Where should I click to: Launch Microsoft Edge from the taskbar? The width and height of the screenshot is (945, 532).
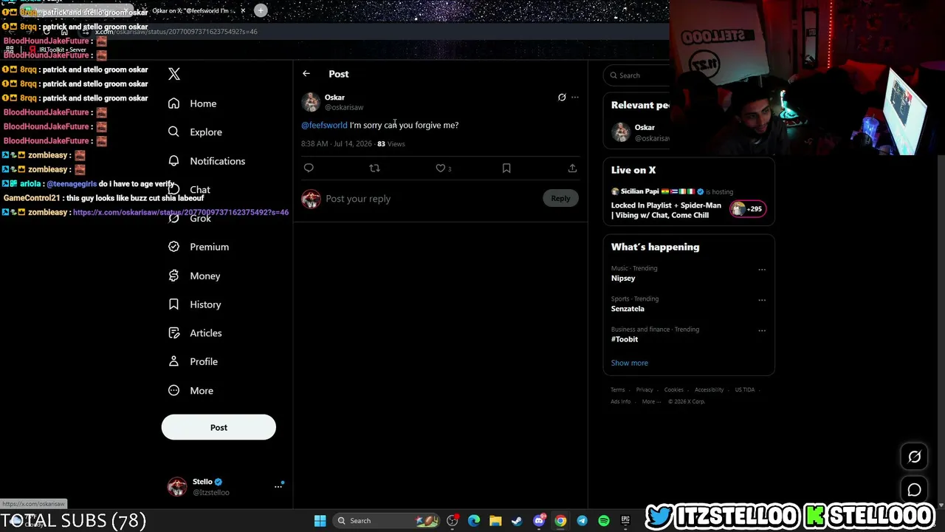click(x=474, y=521)
